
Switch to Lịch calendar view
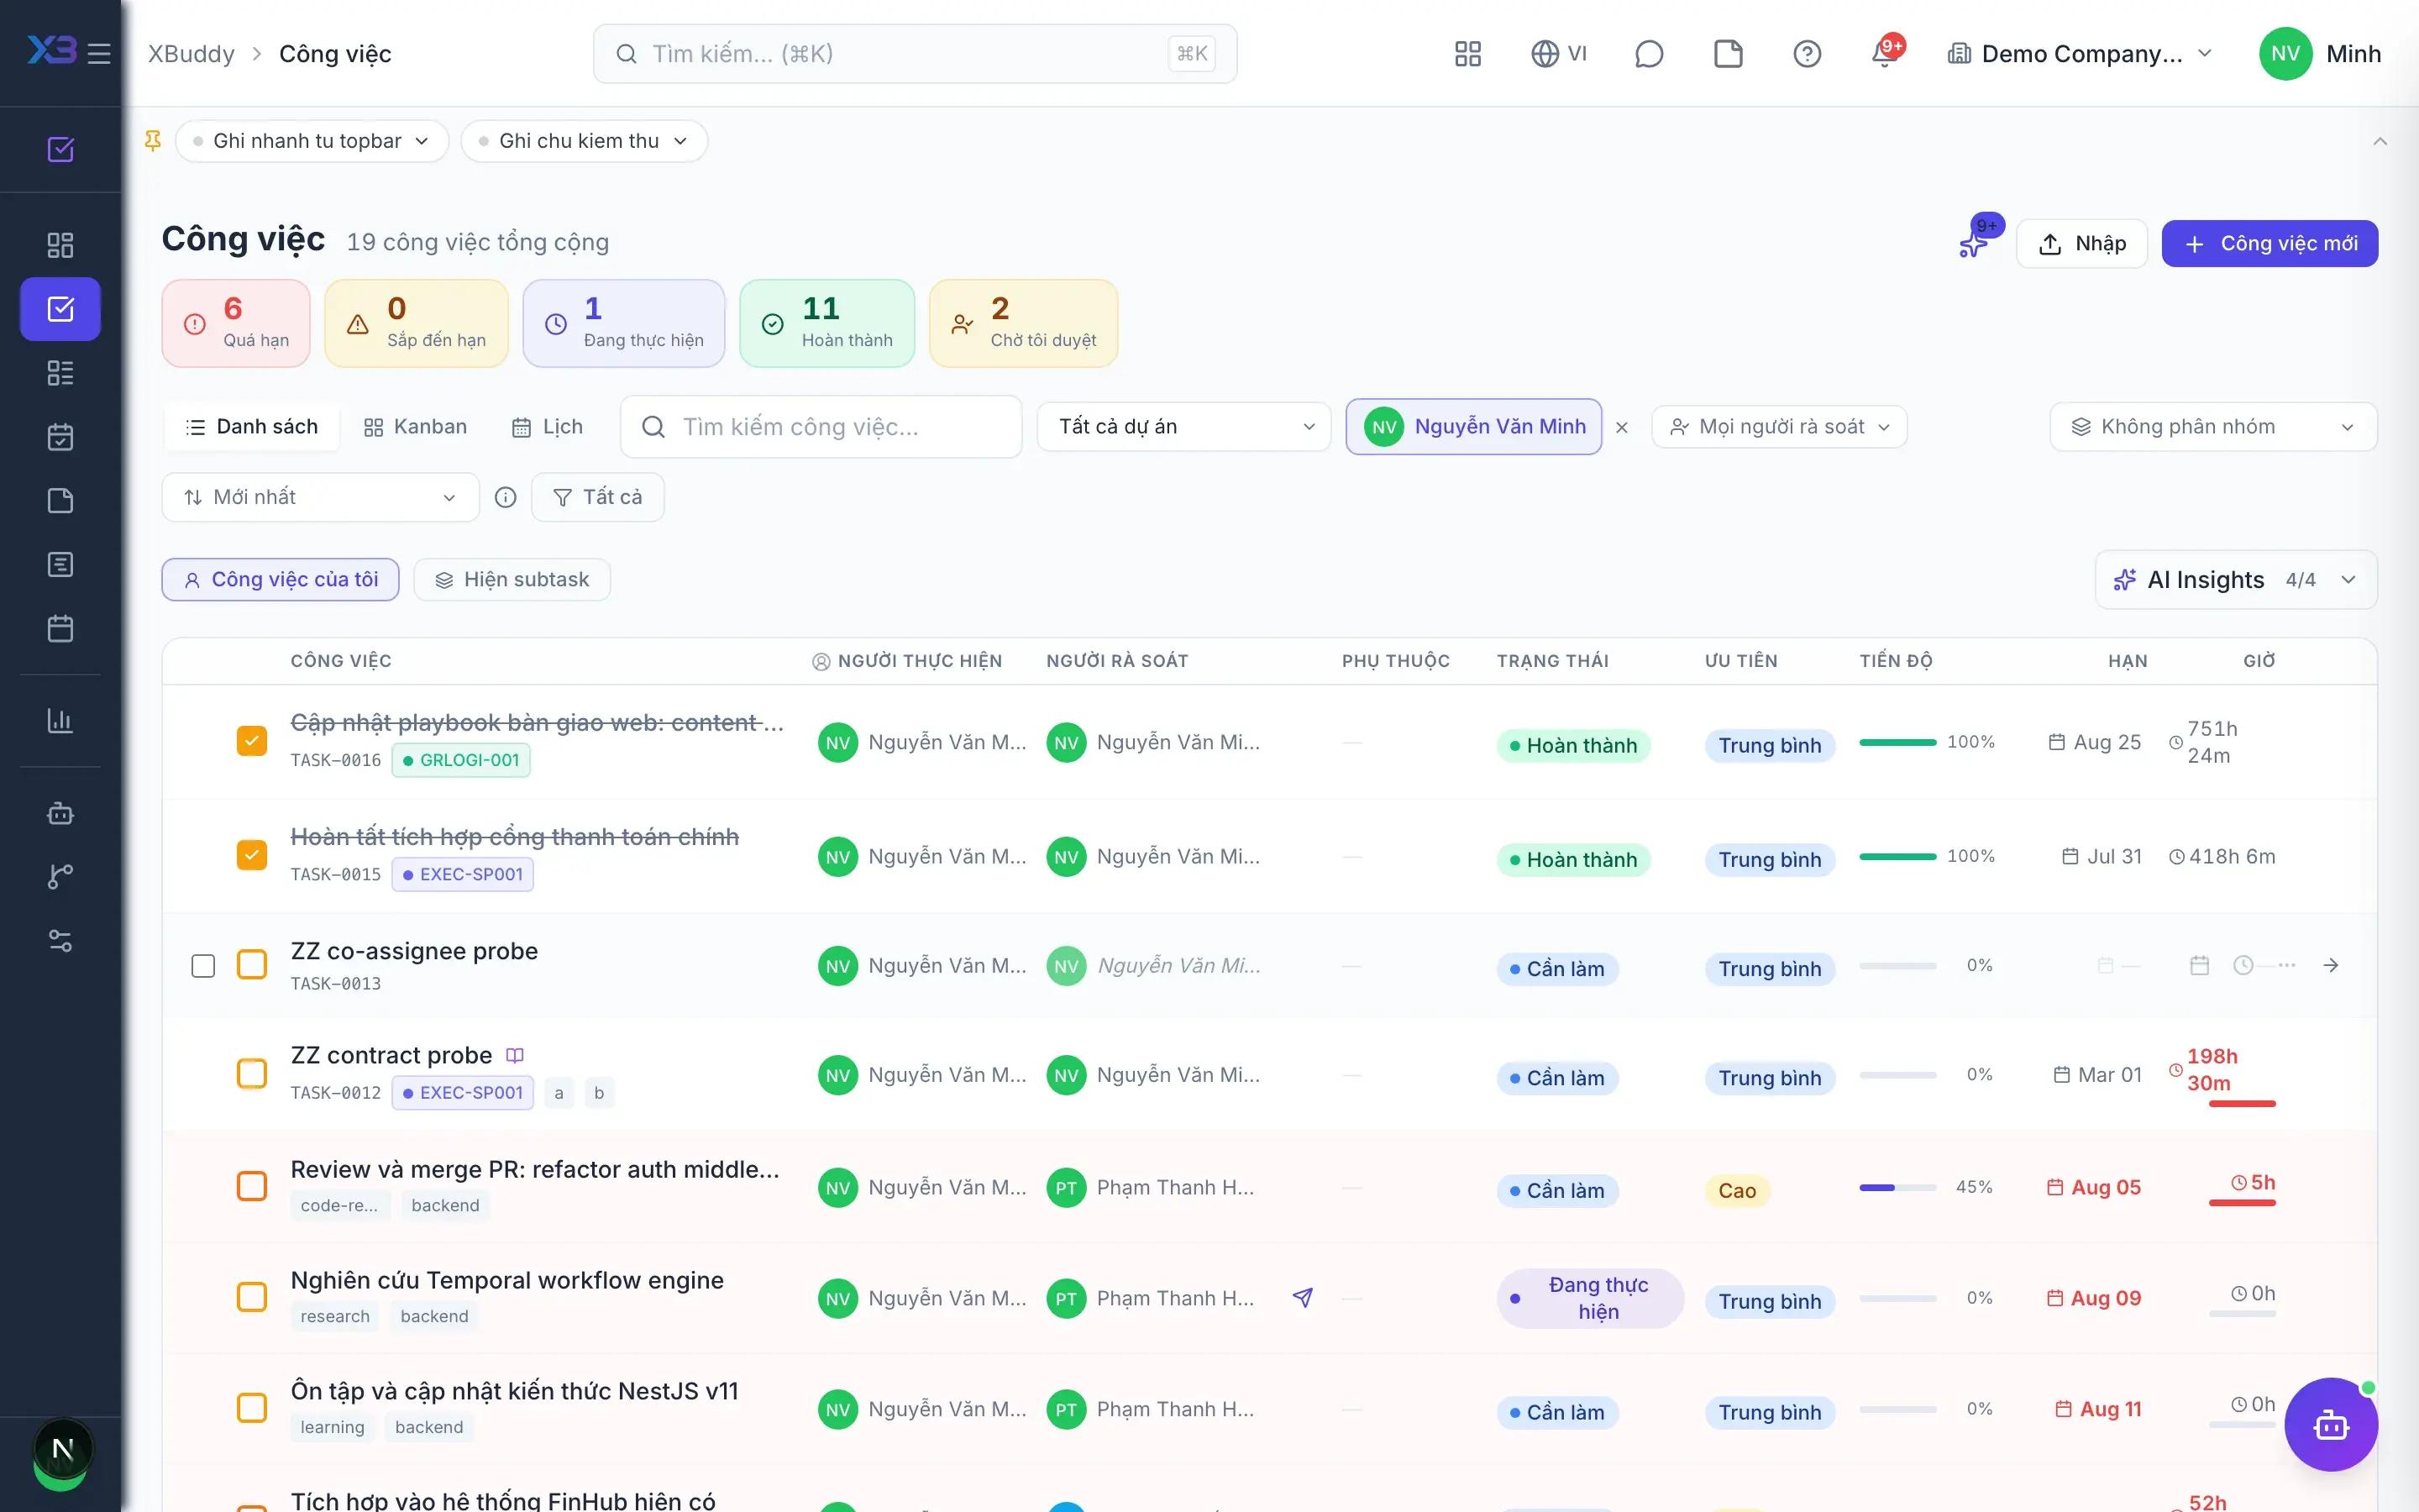pyautogui.click(x=547, y=427)
